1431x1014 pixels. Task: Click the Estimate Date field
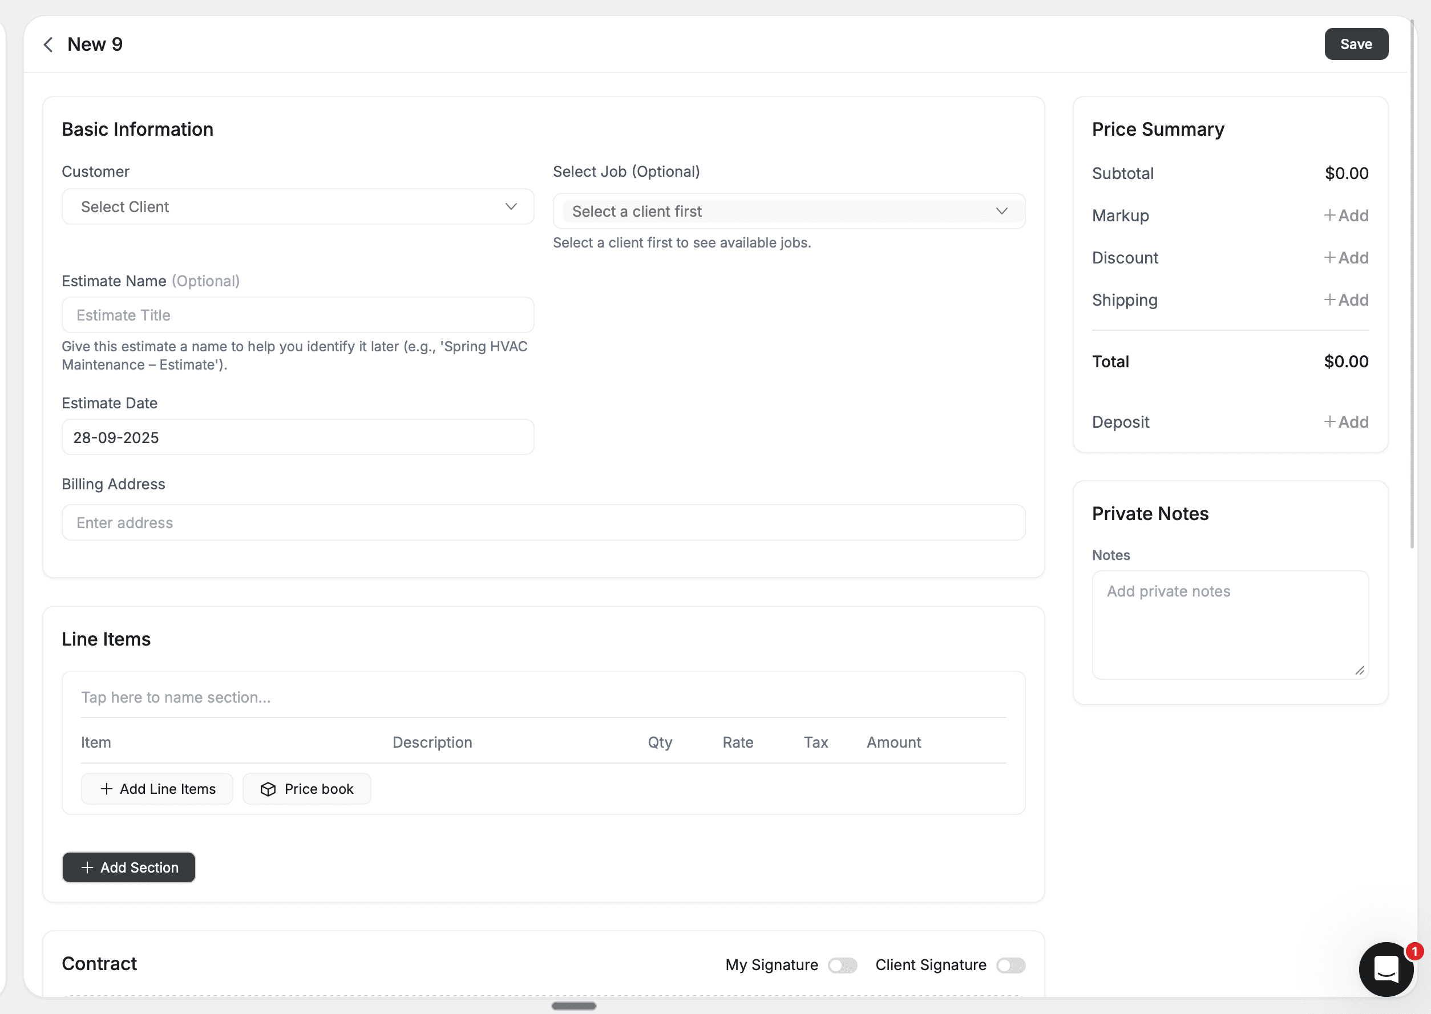[x=297, y=437]
